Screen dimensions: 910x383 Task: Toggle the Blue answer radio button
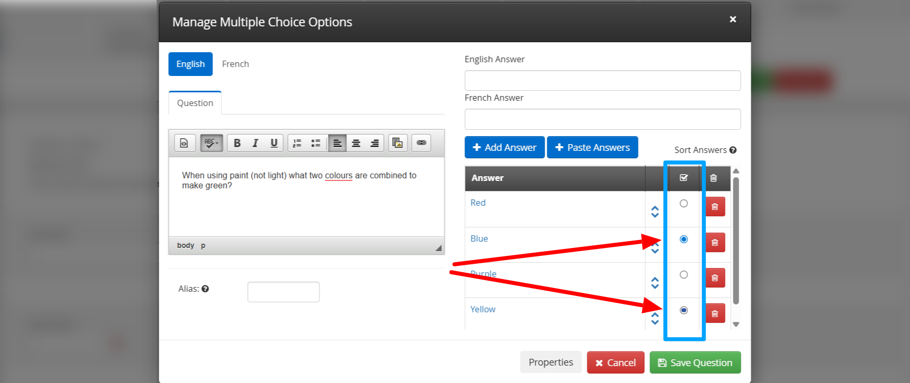point(684,240)
